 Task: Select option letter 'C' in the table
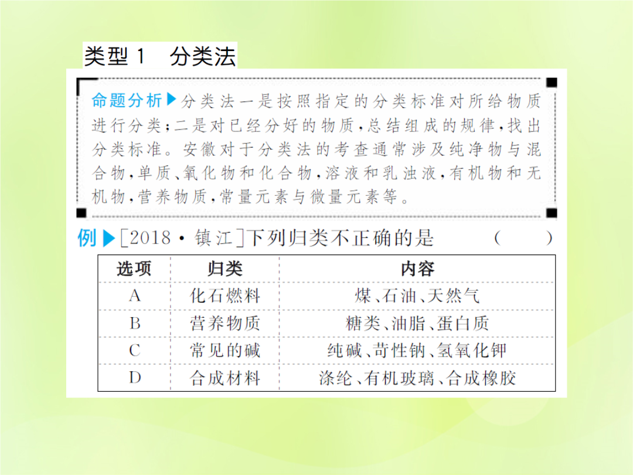coord(135,350)
